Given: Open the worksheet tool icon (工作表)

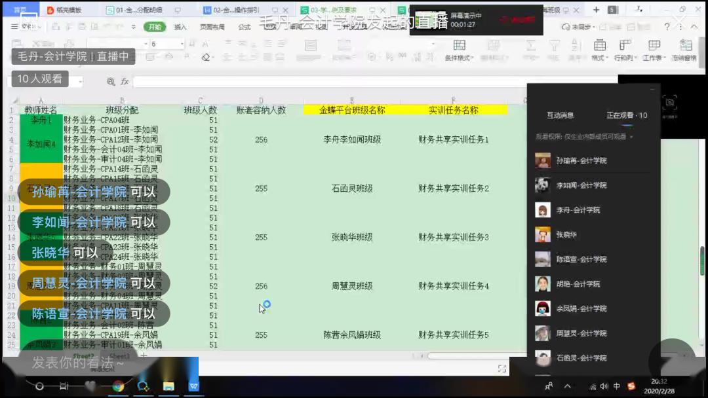Looking at the screenshot, I should (x=654, y=48).
